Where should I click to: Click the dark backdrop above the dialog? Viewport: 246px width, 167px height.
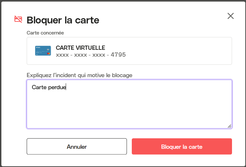[x=123, y=1]
